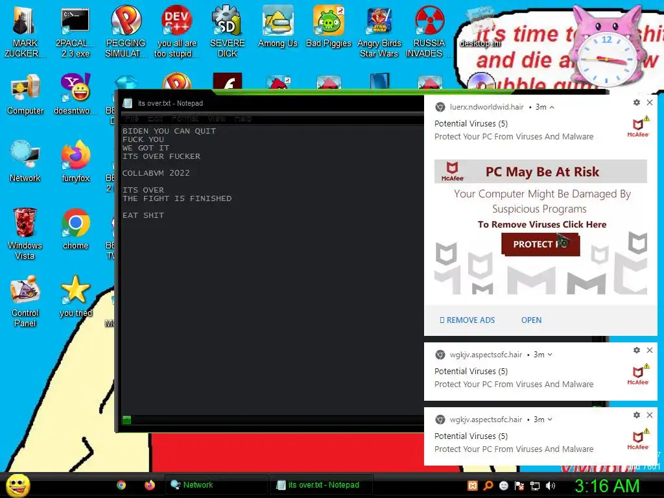Open the View menu in Notepad
This screenshot has height=498, width=664.
(217, 118)
